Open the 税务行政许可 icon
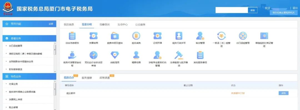This screenshot has width=300, height=110. click(x=179, y=36)
